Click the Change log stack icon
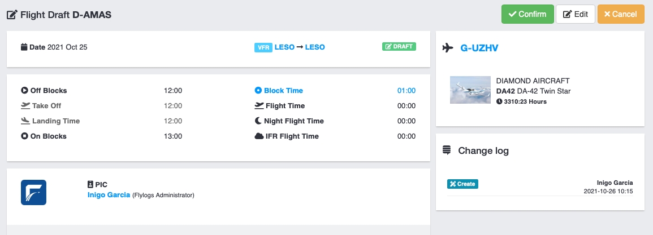653x235 pixels. click(x=447, y=150)
